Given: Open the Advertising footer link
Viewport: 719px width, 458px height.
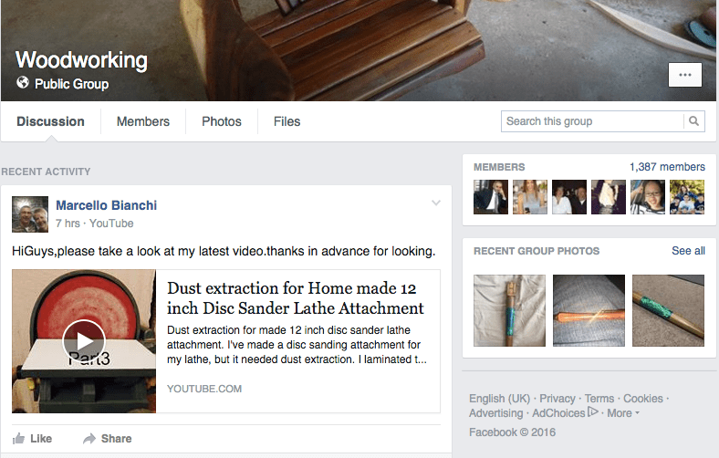Looking at the screenshot, I should pyautogui.click(x=495, y=413).
